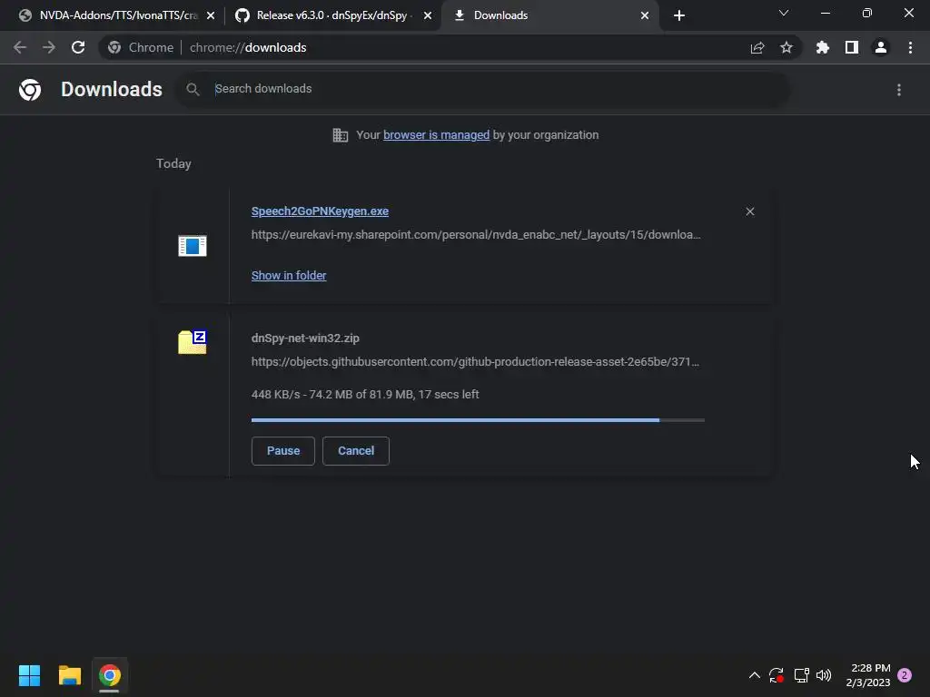930x697 pixels.
Task: Open the network tray icon
Action: [x=801, y=675]
